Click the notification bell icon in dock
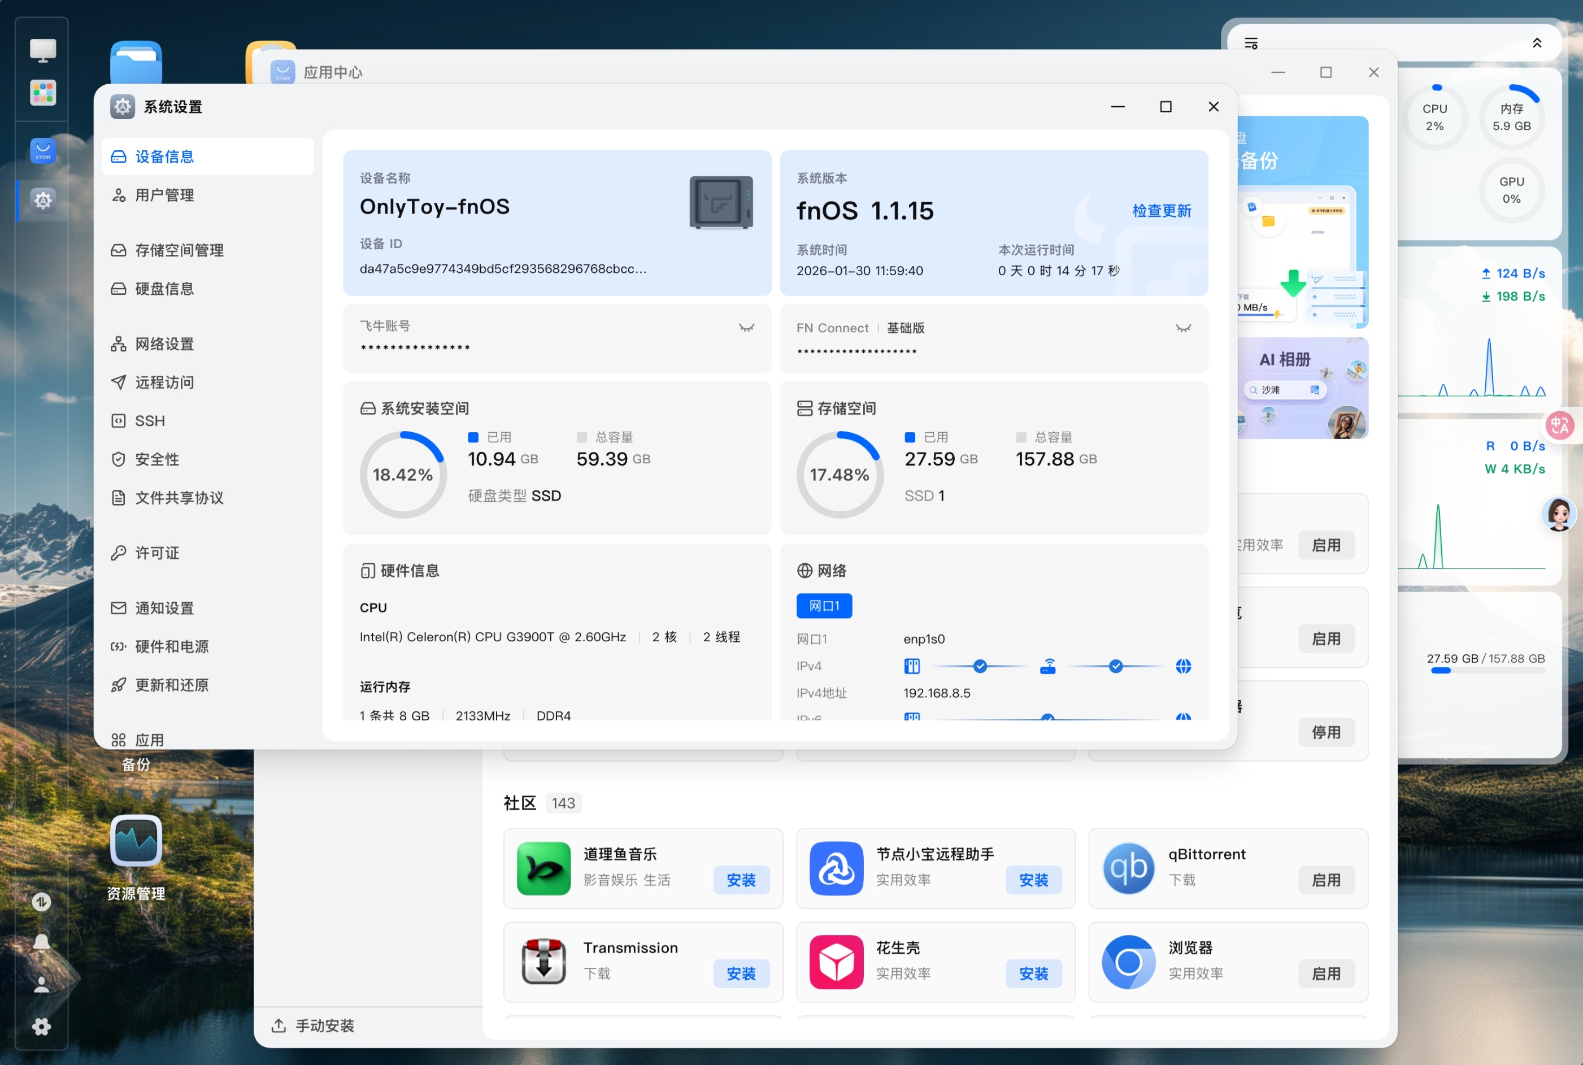The height and width of the screenshot is (1065, 1583). (x=41, y=942)
